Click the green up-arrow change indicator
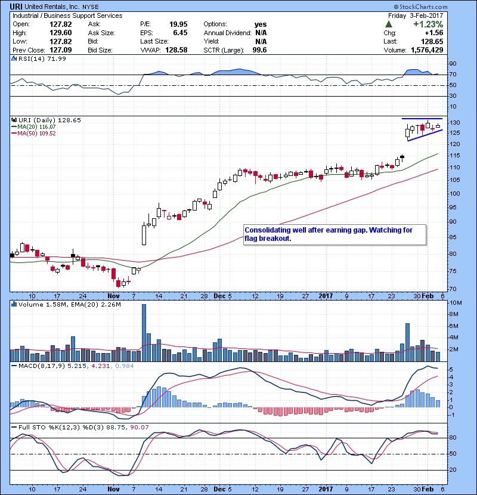 tap(389, 24)
